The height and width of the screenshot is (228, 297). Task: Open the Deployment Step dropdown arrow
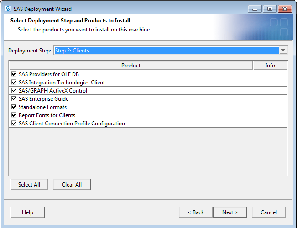(x=283, y=51)
